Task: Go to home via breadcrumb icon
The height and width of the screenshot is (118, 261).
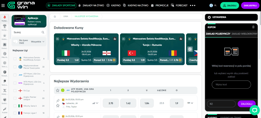Action: [55, 16]
